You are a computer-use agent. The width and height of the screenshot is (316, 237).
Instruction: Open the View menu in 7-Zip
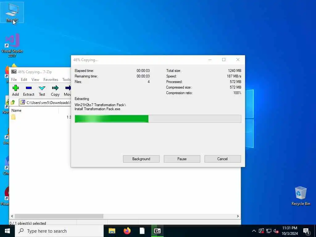(35, 80)
